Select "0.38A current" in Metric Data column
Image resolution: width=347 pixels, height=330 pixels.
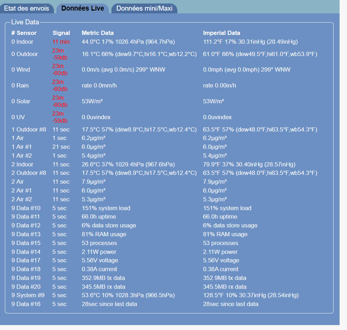point(99,269)
